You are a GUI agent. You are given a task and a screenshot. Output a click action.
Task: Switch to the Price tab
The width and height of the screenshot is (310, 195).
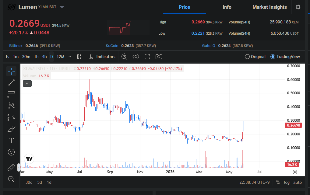(x=184, y=7)
